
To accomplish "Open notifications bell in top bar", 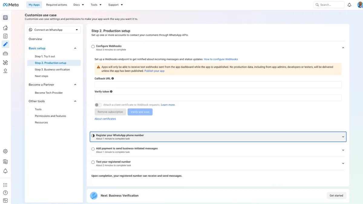I will (349, 5).
